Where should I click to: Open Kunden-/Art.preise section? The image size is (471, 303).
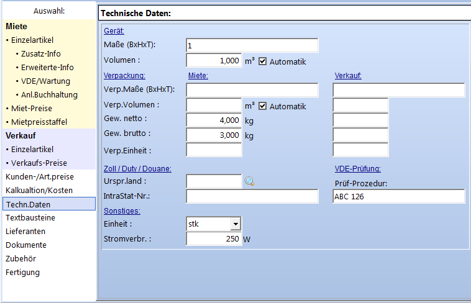click(x=40, y=176)
